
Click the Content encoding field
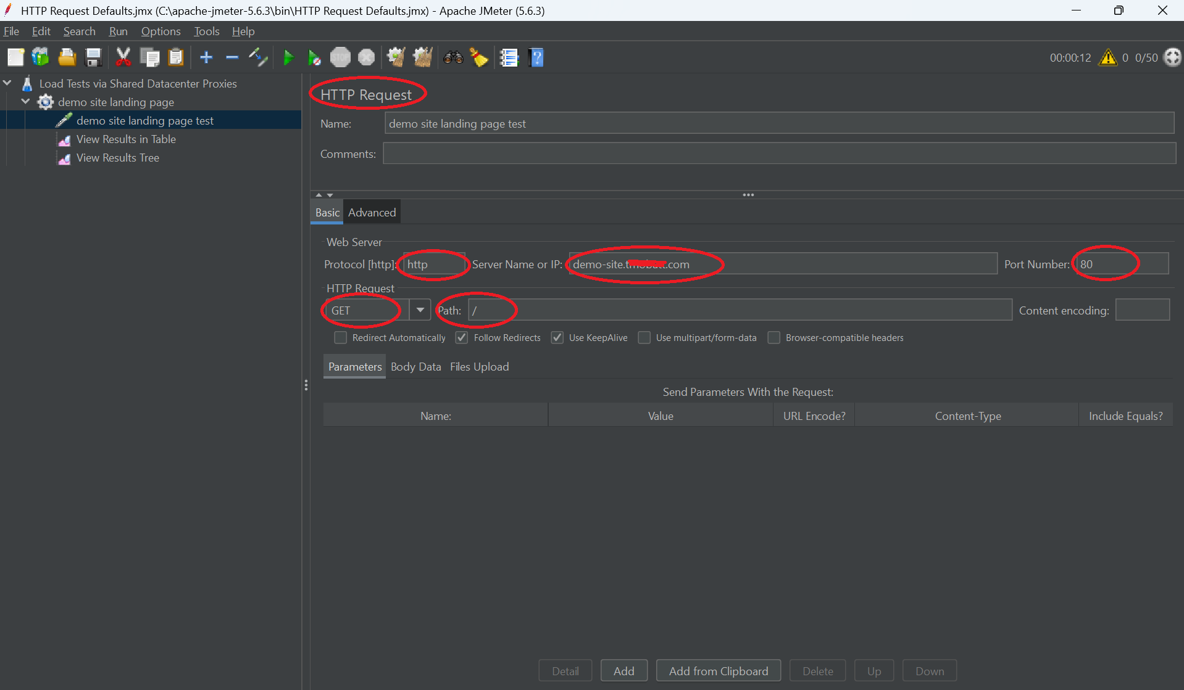pyautogui.click(x=1142, y=310)
